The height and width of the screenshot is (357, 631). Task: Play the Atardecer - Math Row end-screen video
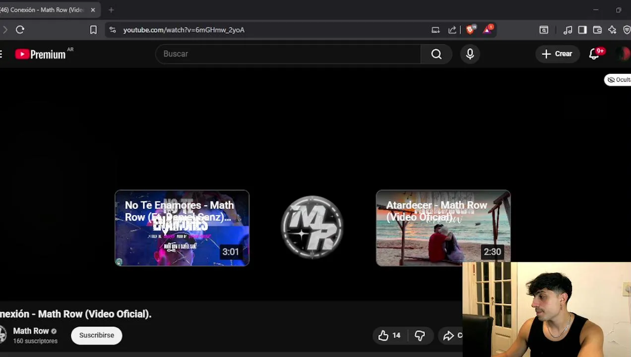point(443,228)
